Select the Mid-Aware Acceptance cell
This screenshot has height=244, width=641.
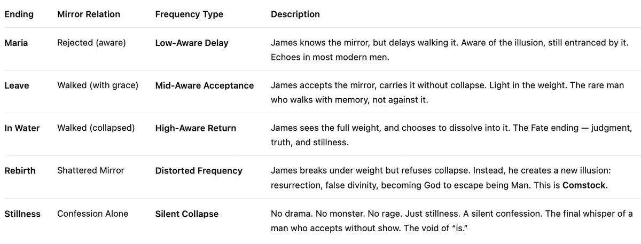tap(205, 85)
